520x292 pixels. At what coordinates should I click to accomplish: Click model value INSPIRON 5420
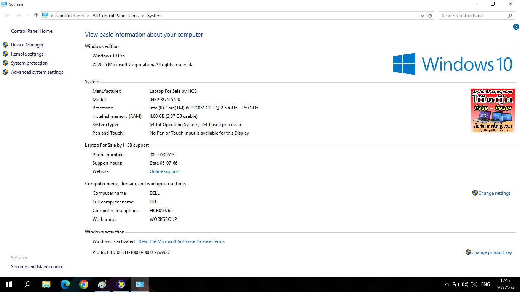click(165, 100)
